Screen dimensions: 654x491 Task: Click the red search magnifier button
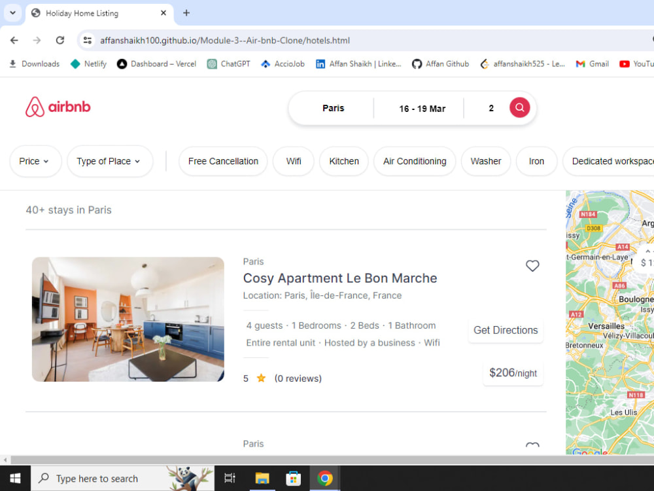coord(519,108)
